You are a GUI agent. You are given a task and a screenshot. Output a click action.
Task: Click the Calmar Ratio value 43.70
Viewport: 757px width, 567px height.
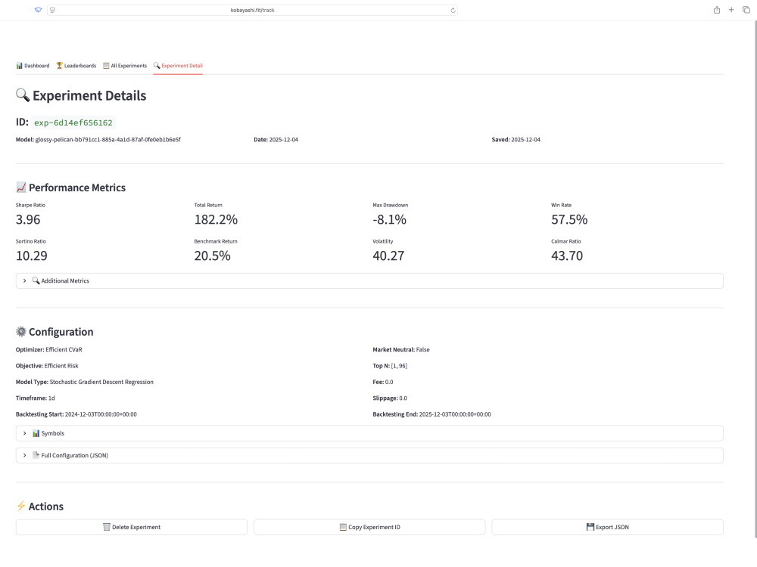567,256
